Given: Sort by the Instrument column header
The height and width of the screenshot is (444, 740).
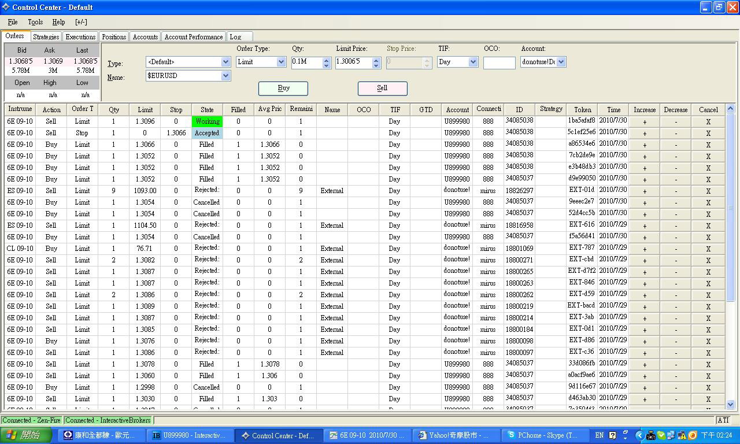Looking at the screenshot, I should click(x=20, y=109).
